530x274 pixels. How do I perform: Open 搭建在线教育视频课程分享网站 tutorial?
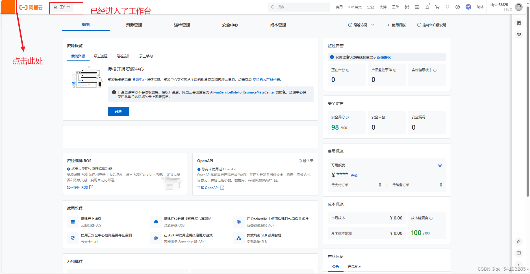coord(188,219)
